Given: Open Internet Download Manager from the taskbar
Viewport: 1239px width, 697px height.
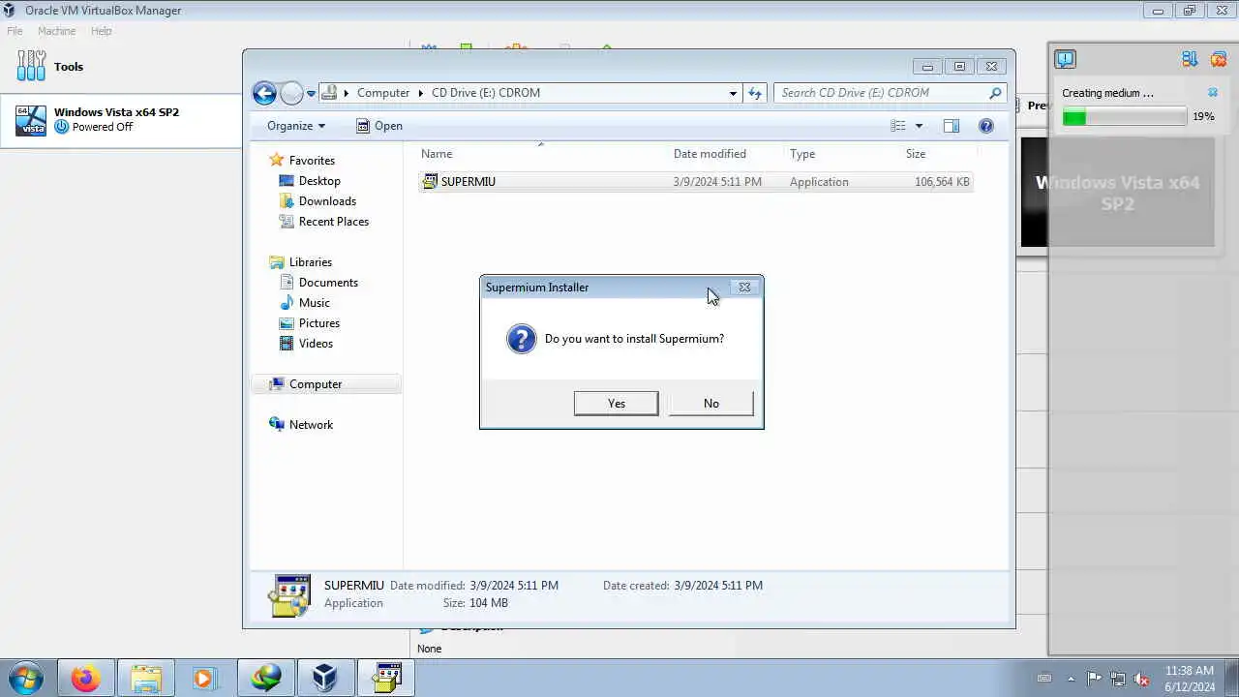Looking at the screenshot, I should pyautogui.click(x=266, y=678).
